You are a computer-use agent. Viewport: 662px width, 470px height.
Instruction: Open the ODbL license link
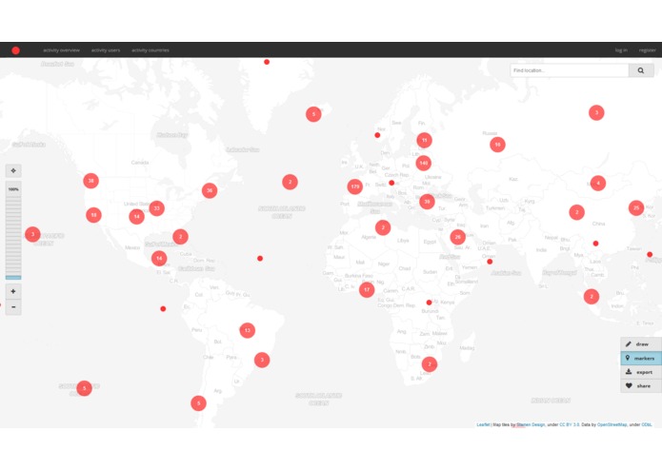coord(647,424)
